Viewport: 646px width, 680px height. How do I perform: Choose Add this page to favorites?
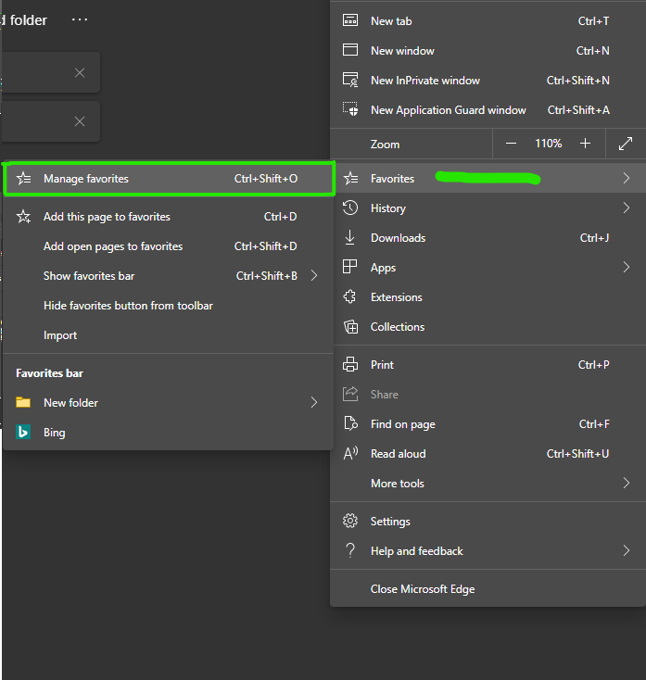click(169, 217)
